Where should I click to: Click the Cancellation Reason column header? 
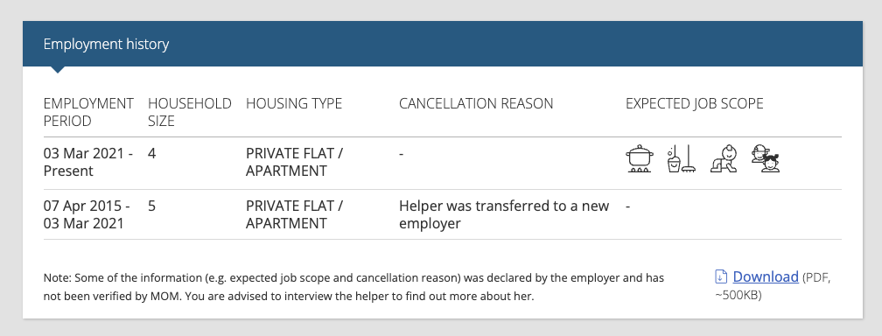point(476,103)
